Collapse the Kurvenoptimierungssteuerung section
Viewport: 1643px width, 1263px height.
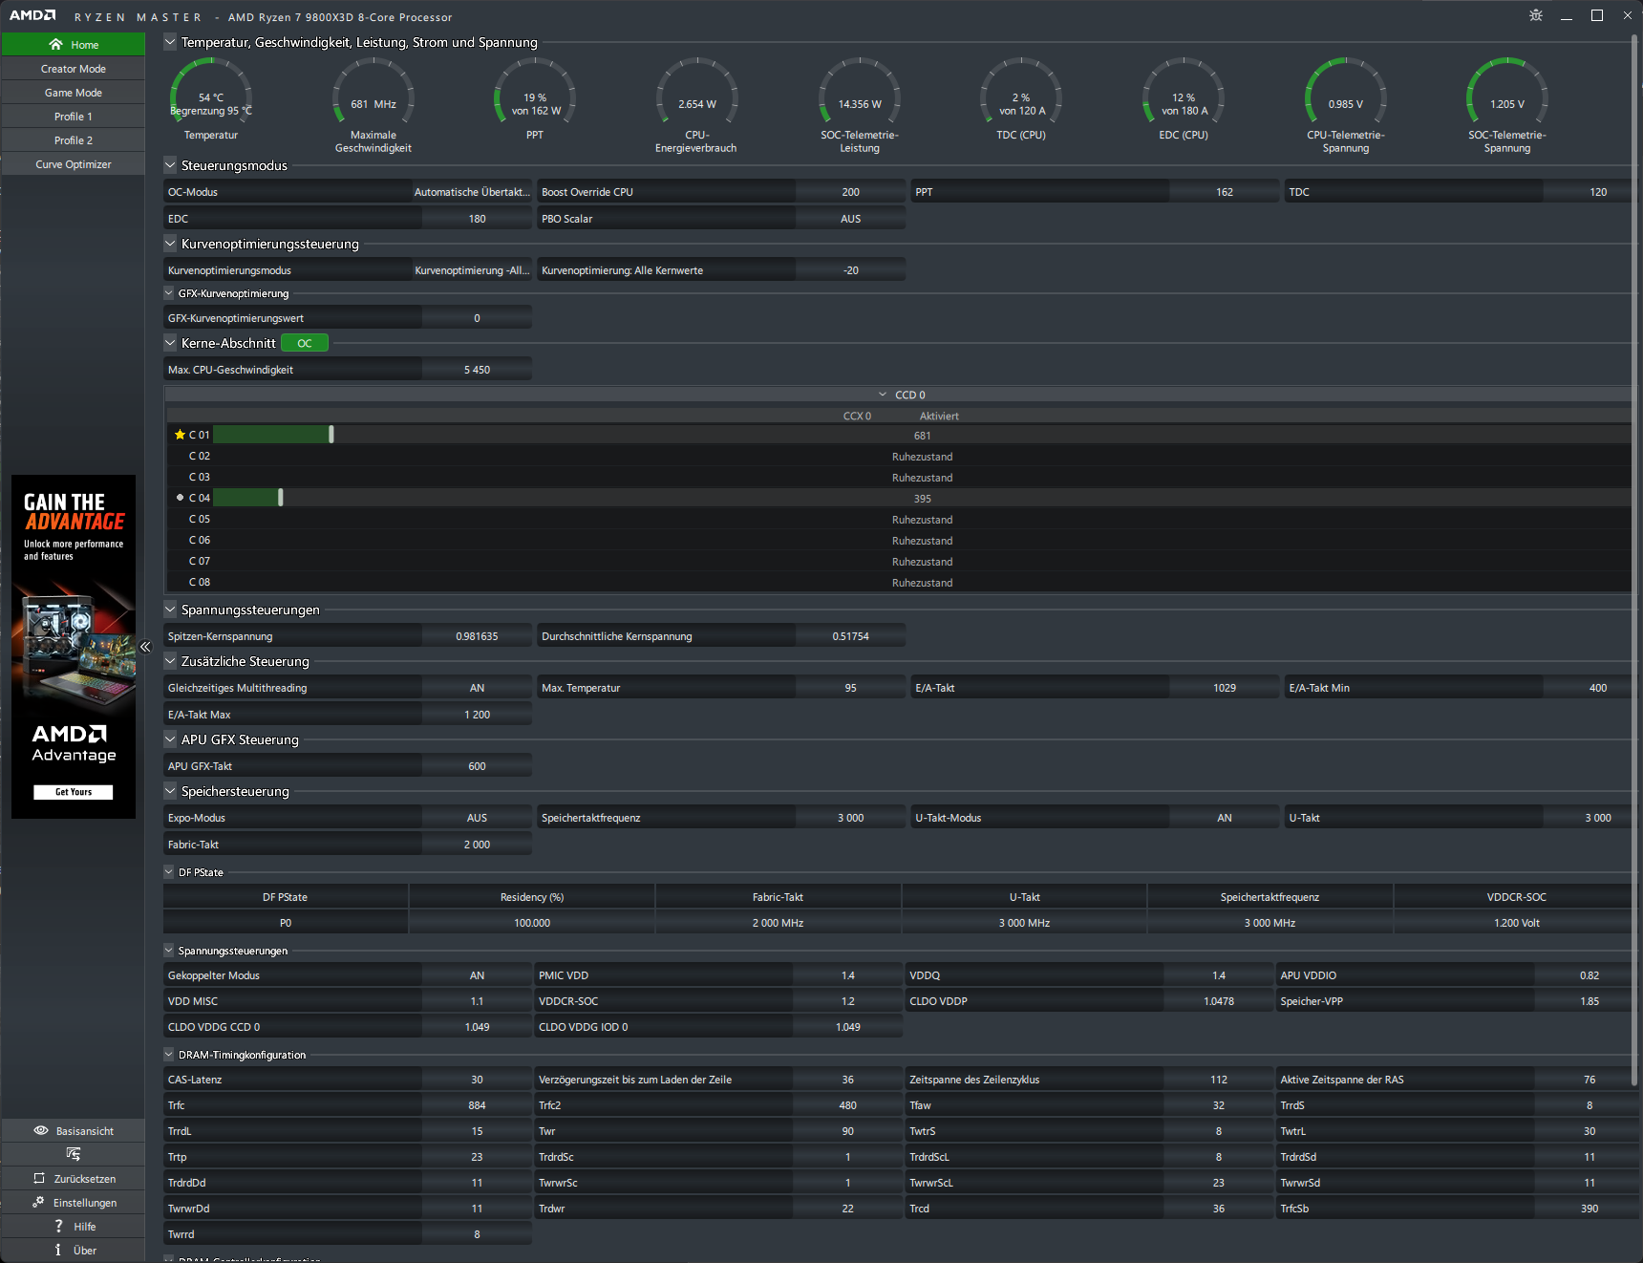point(170,244)
